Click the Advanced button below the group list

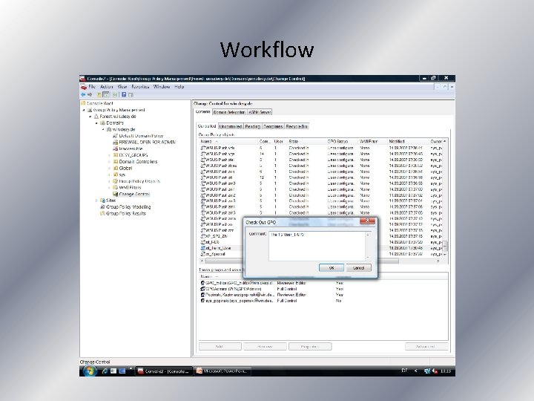tap(426, 347)
